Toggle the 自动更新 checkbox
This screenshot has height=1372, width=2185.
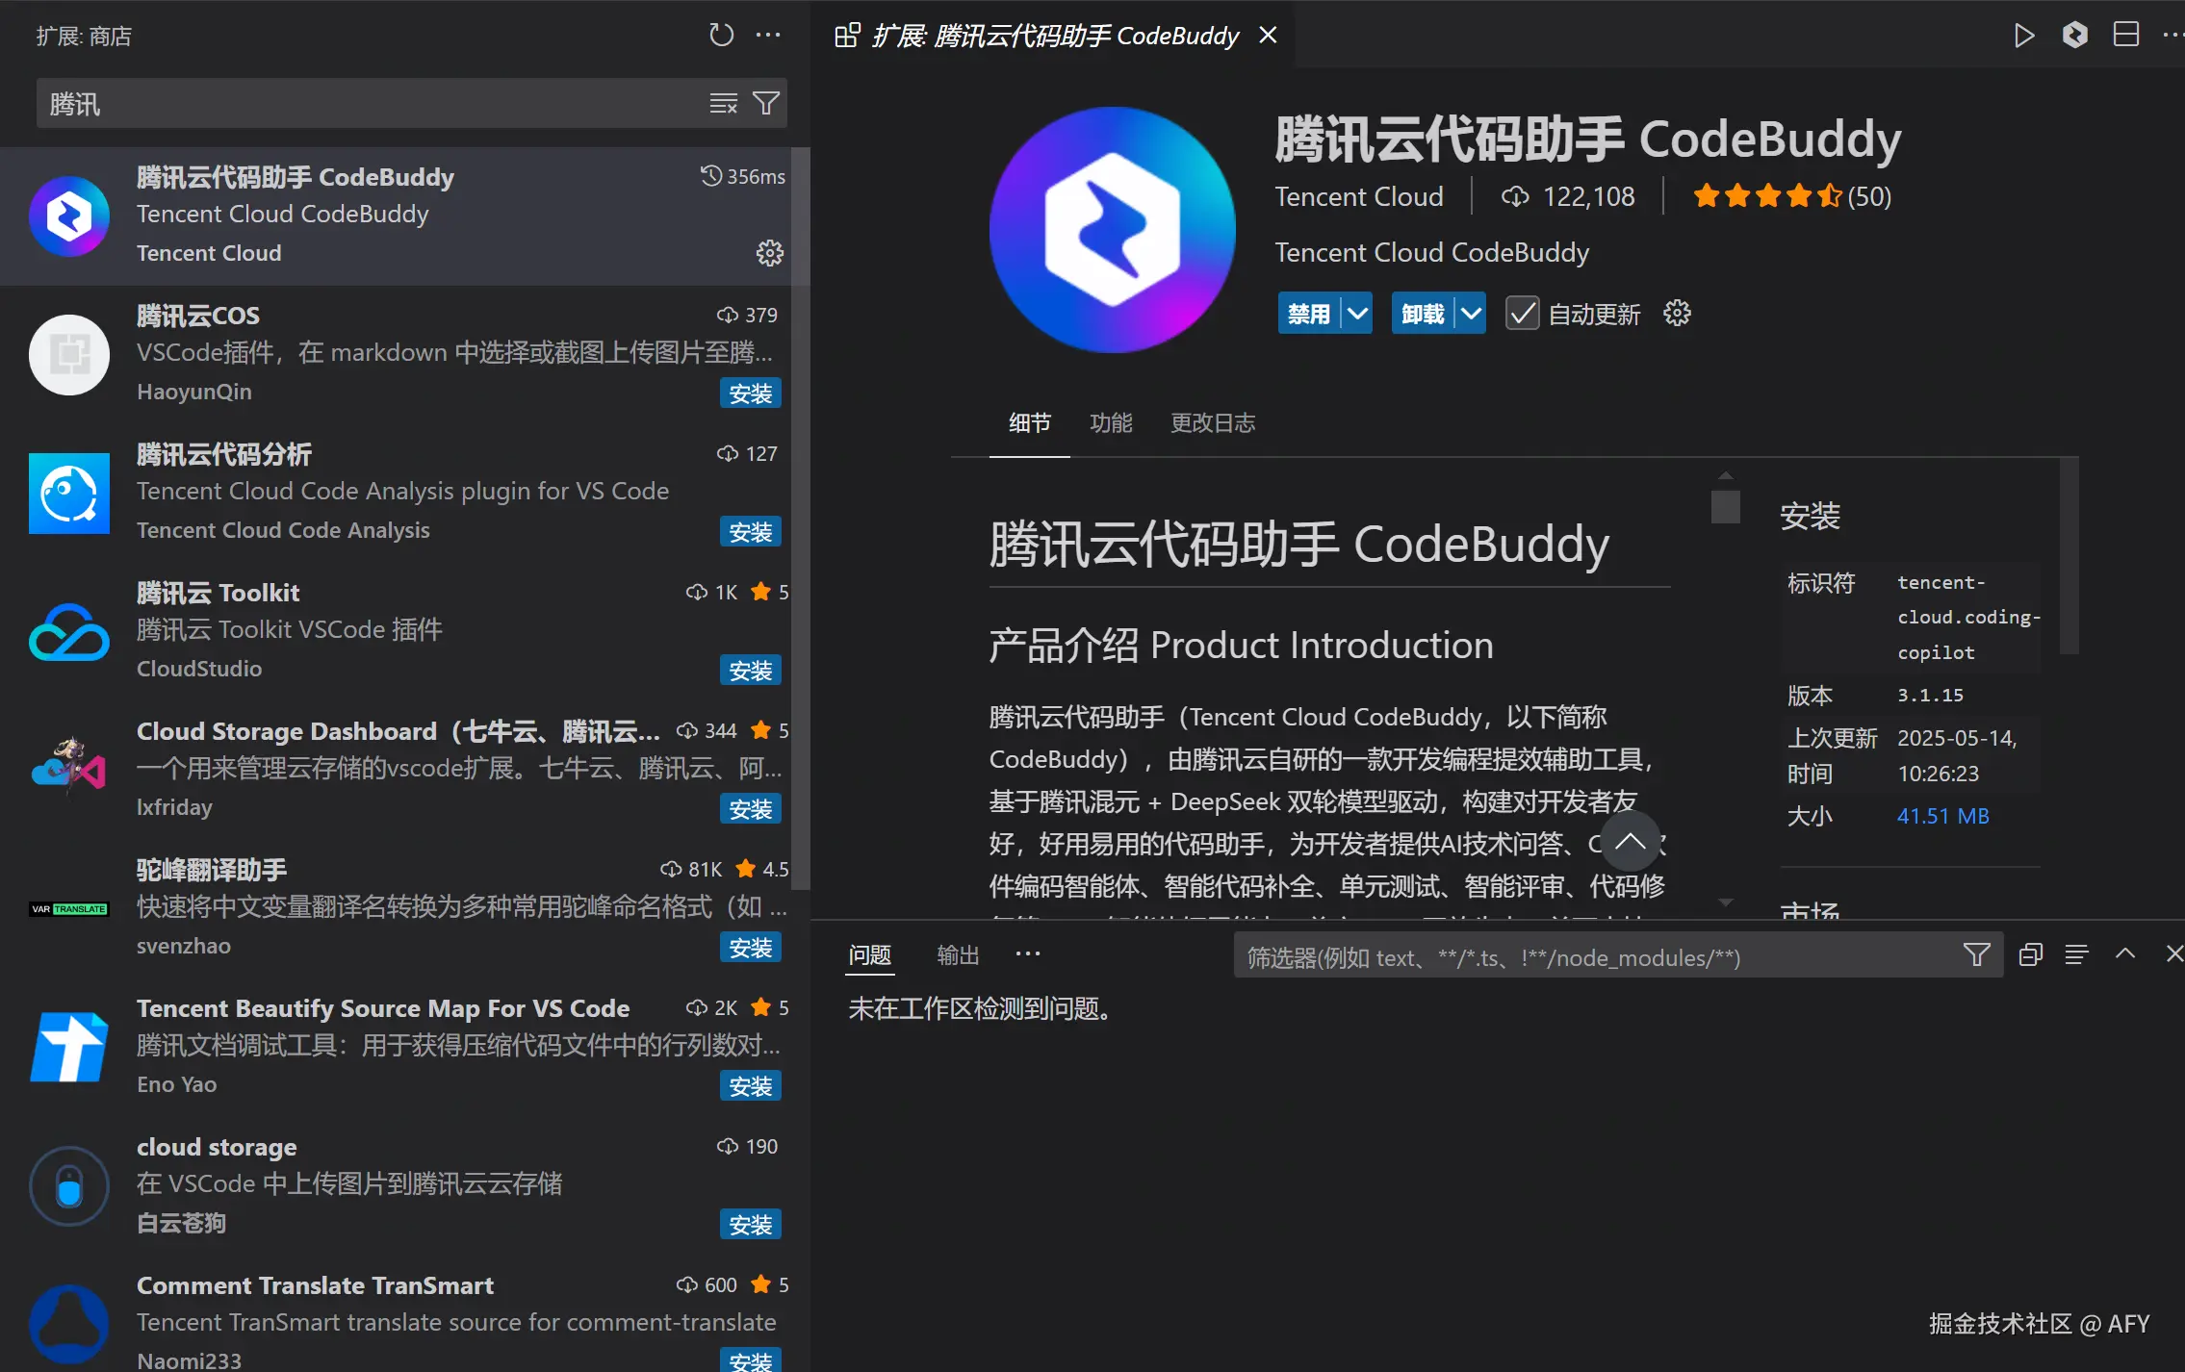coord(1522,314)
